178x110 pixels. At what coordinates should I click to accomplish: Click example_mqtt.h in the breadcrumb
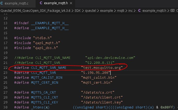point(154,11)
